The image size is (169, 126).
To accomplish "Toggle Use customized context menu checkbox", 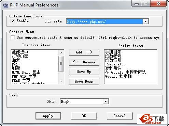I will 13,37.
